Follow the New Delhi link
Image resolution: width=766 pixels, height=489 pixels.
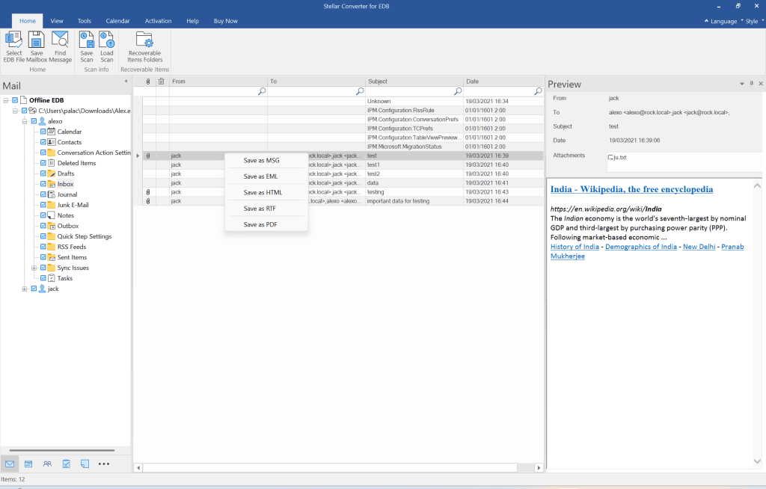699,247
